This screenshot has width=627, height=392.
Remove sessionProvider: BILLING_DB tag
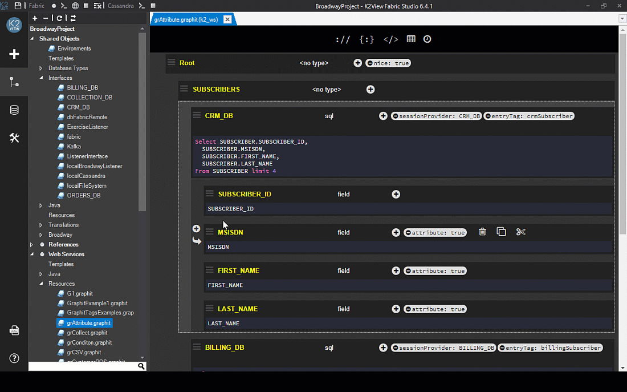(x=395, y=348)
